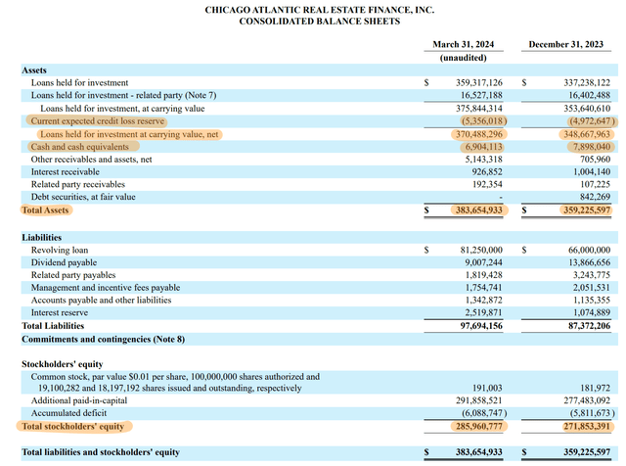Click the value 705,960
The height and width of the screenshot is (466, 626).
(596, 160)
